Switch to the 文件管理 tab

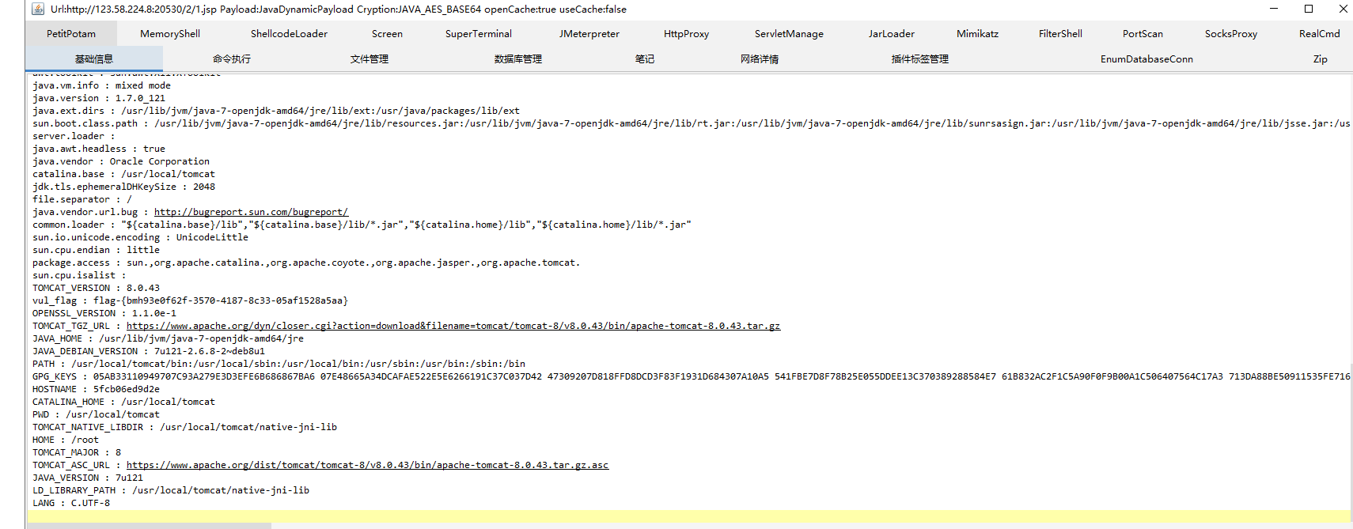[370, 59]
